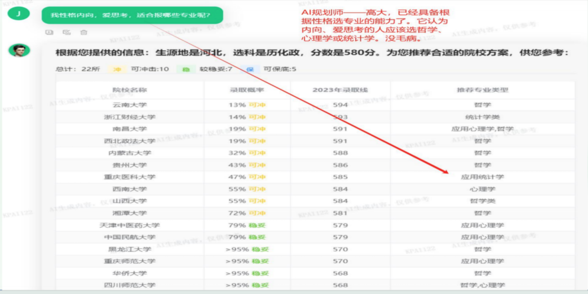Click the green J user avatar
Image resolution: width=588 pixels, height=294 pixels.
pos(19,14)
